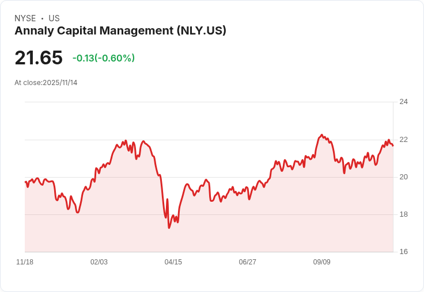The image size is (424, 292).
Task: Click the 21.65 closing price
Action: point(39,58)
